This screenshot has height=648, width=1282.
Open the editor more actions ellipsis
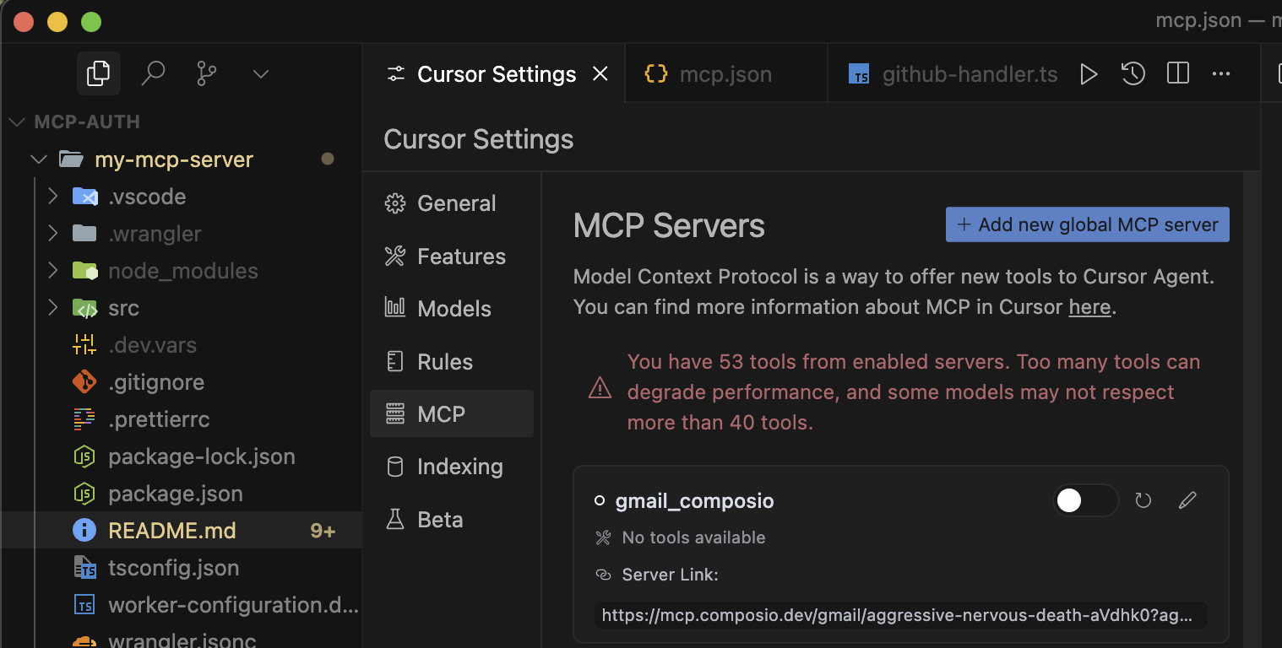1221,74
